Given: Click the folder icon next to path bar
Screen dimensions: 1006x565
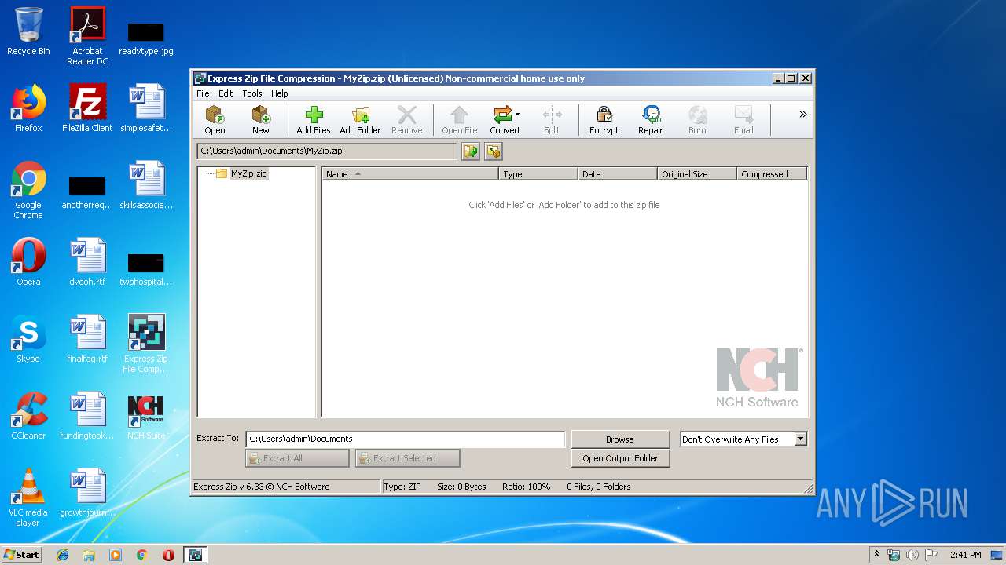Looking at the screenshot, I should (494, 151).
